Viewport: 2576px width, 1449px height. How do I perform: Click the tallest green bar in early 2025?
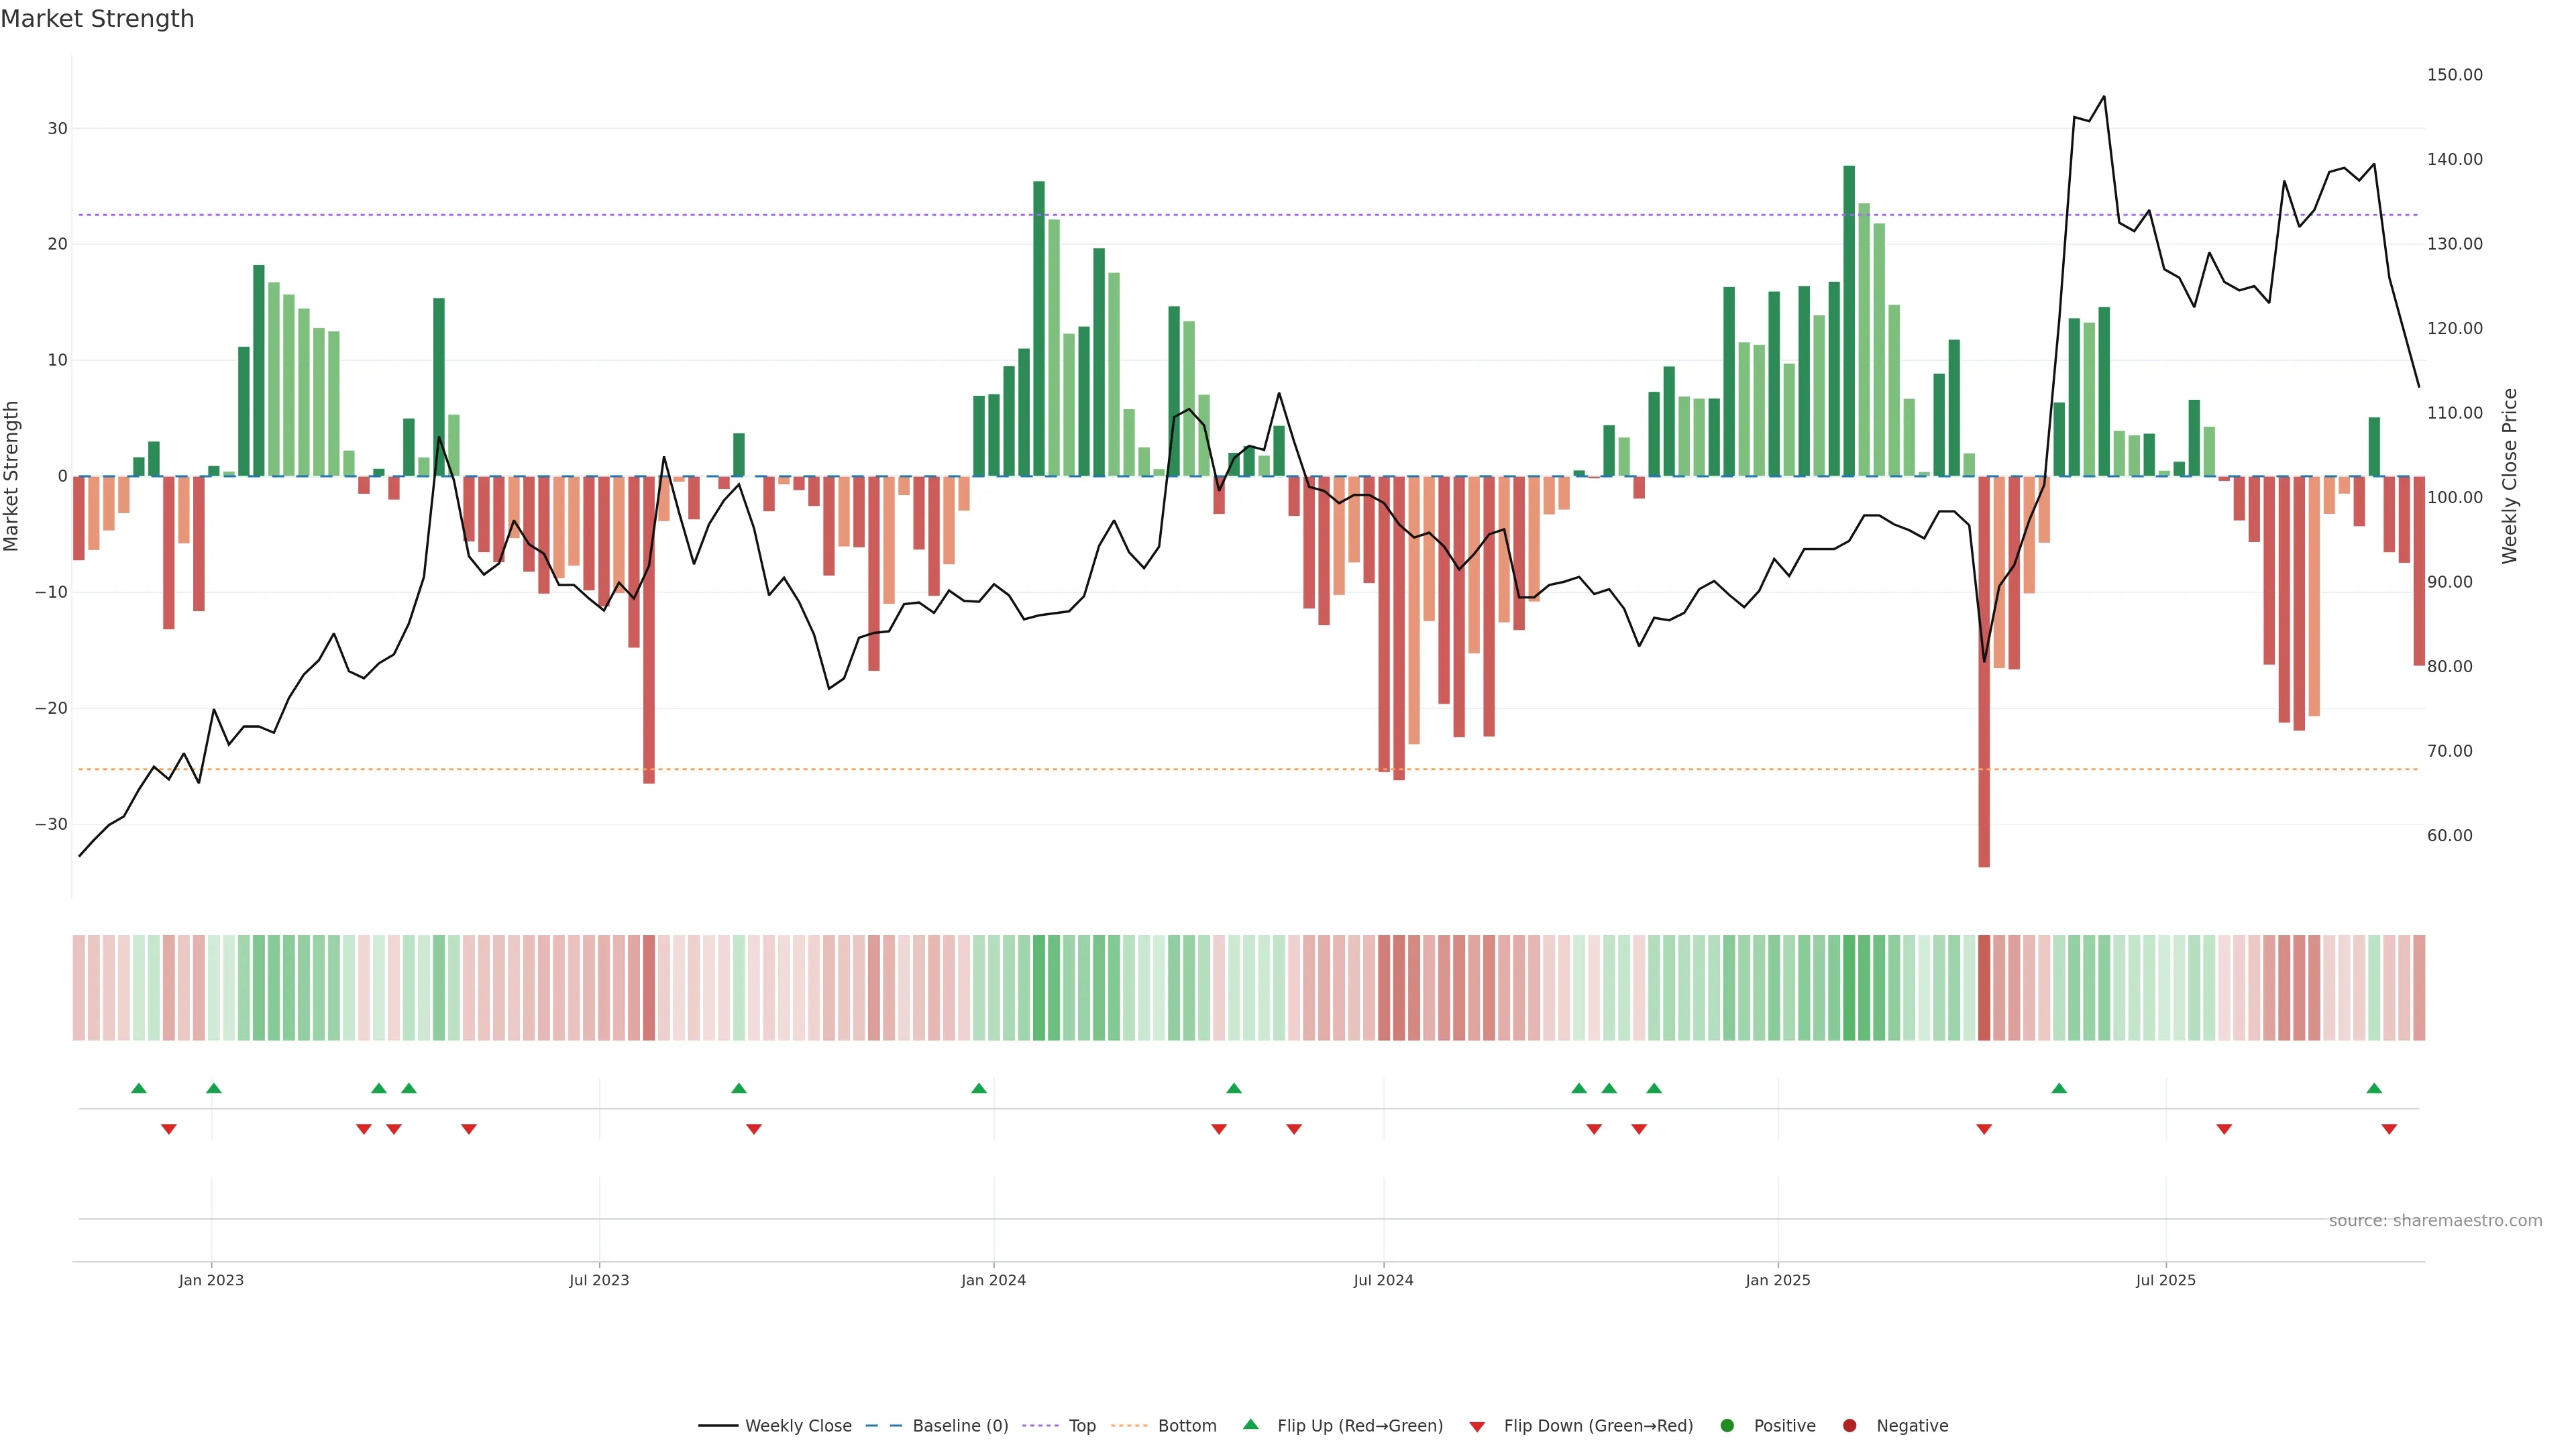pyautogui.click(x=1849, y=320)
